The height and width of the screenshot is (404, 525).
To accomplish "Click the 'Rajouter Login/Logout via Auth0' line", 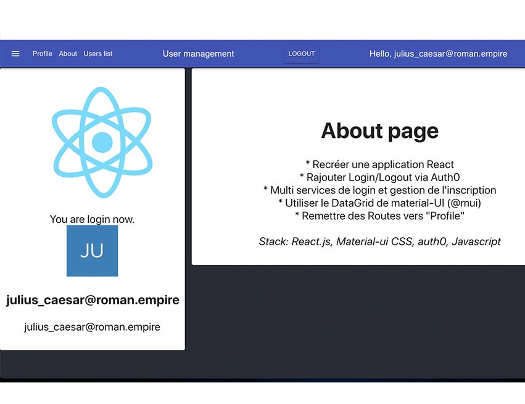I will point(379,177).
